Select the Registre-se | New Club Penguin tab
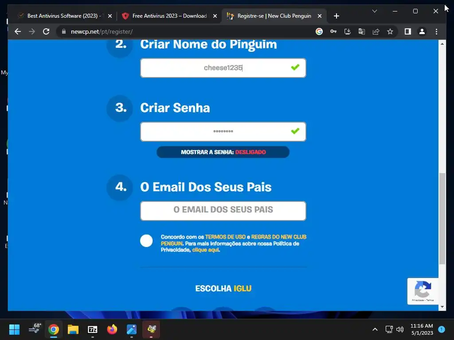Viewport: 454px width, 340px height. (274, 16)
